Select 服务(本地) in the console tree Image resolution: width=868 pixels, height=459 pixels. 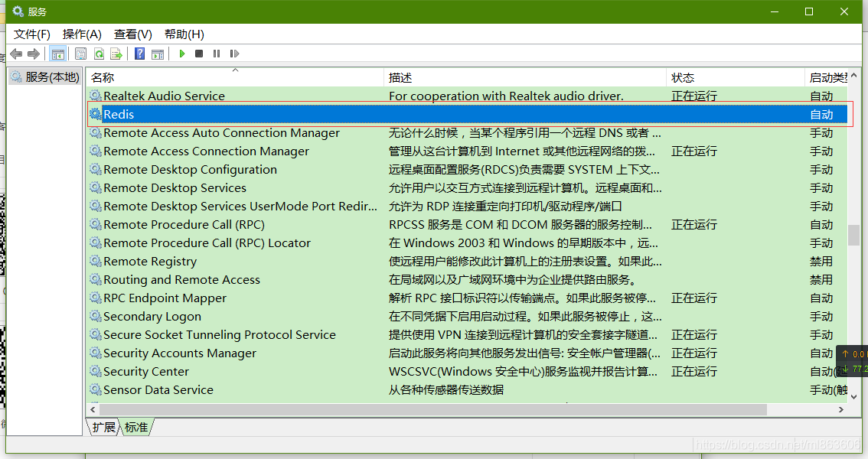pyautogui.click(x=51, y=76)
